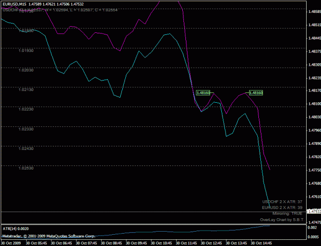
Task: Click the '30 Oct 11:45' time label
Action: click(x=186, y=243)
